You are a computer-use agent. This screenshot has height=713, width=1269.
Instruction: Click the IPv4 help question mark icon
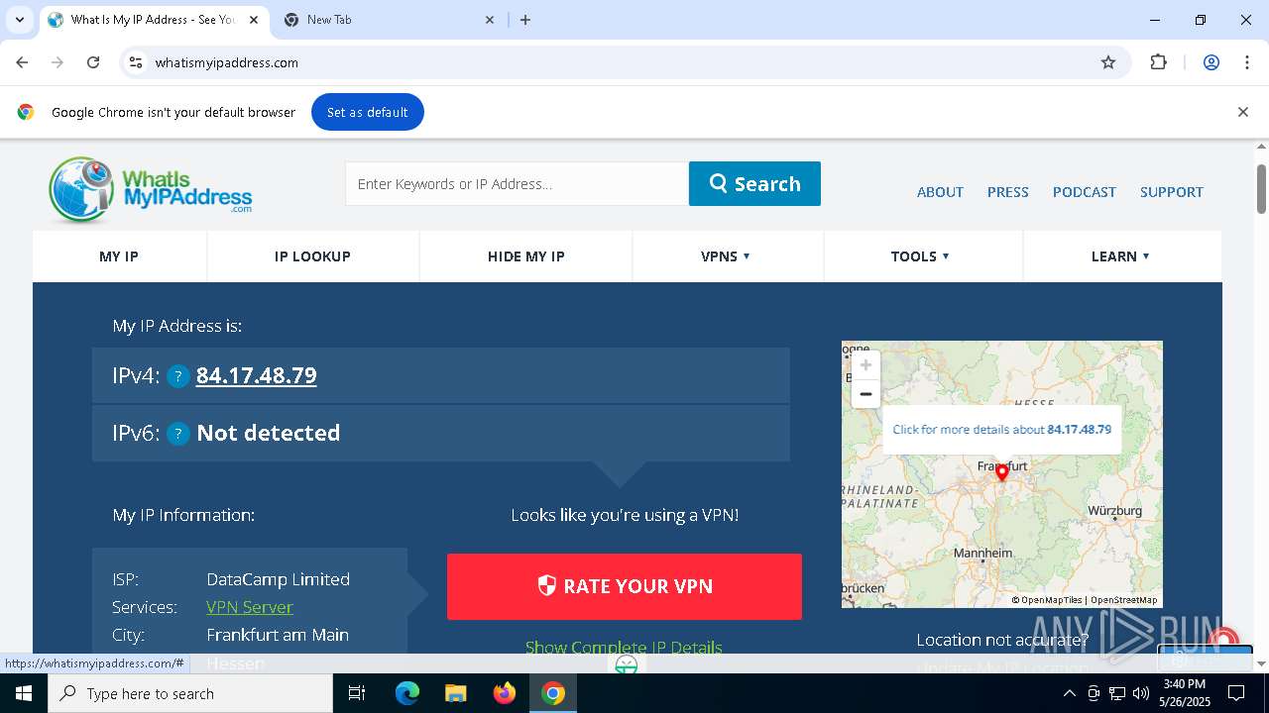(178, 376)
